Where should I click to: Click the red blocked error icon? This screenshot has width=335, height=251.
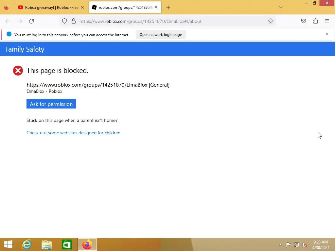click(18, 71)
